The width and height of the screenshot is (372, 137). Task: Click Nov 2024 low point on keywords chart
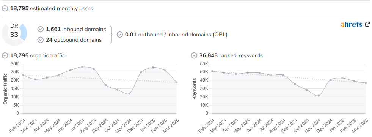[319, 96]
